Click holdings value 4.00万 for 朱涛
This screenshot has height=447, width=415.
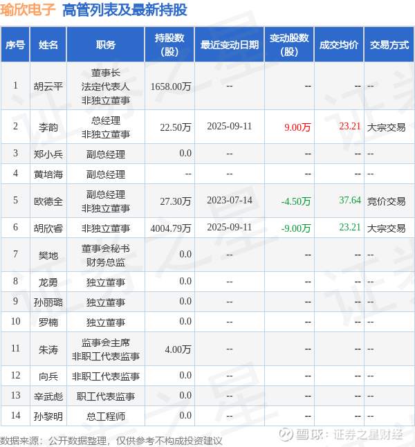pyautogui.click(x=178, y=349)
